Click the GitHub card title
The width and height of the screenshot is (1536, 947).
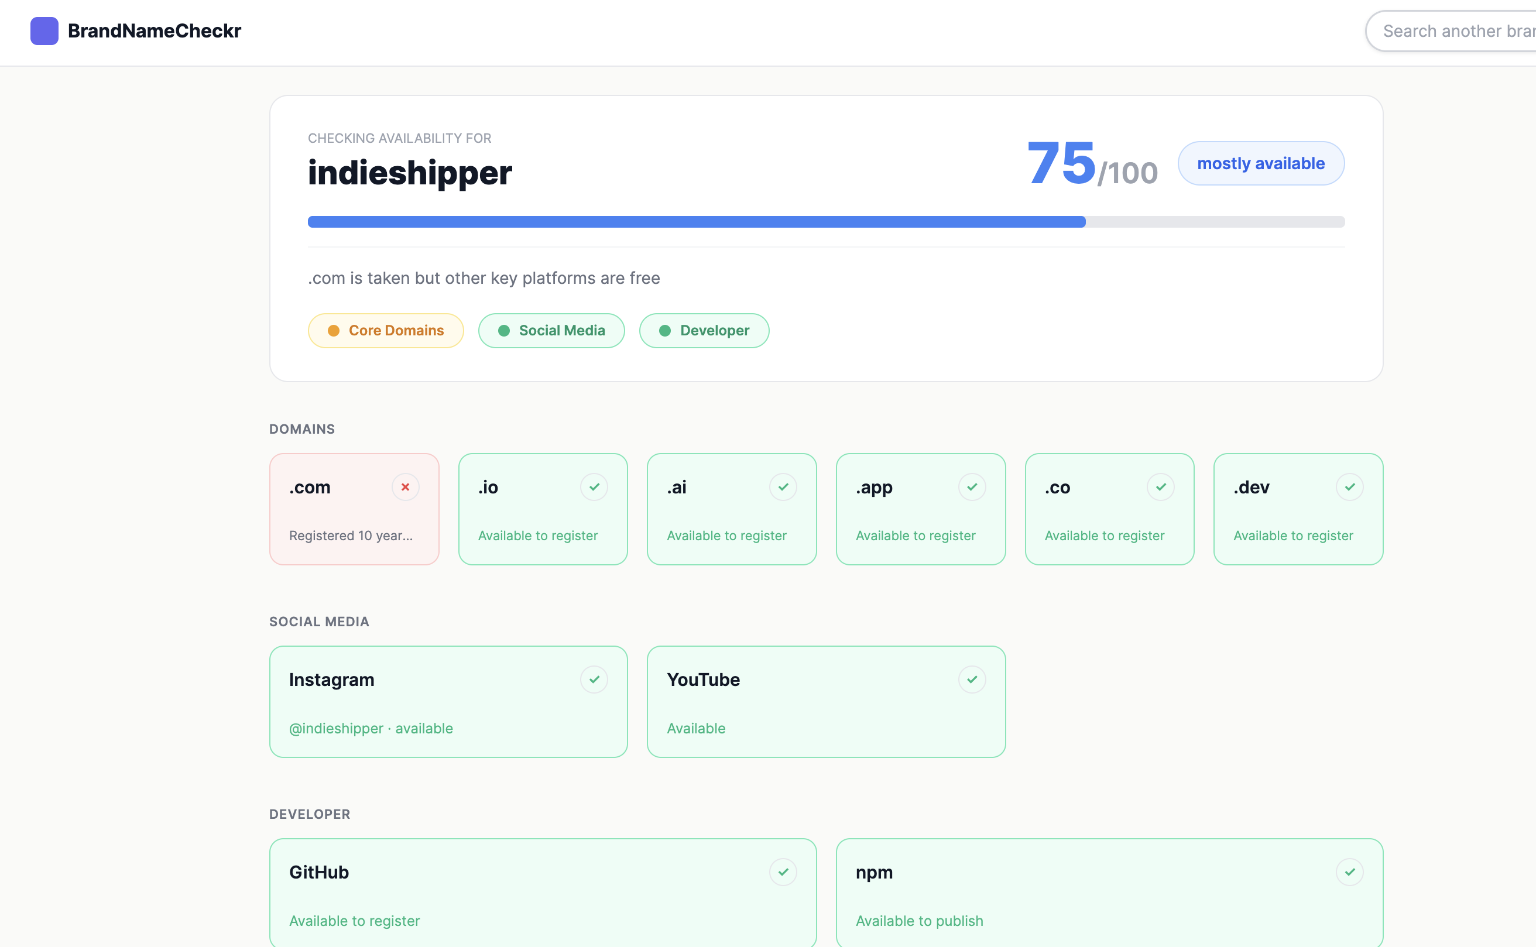[319, 872]
